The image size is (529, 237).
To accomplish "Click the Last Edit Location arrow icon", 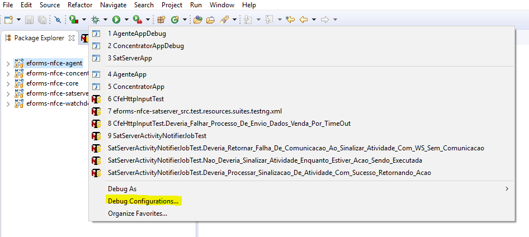I will pos(290,20).
